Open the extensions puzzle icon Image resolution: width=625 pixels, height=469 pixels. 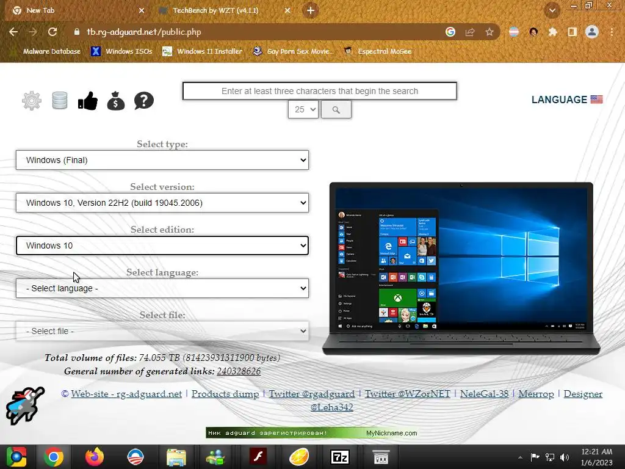pos(552,32)
